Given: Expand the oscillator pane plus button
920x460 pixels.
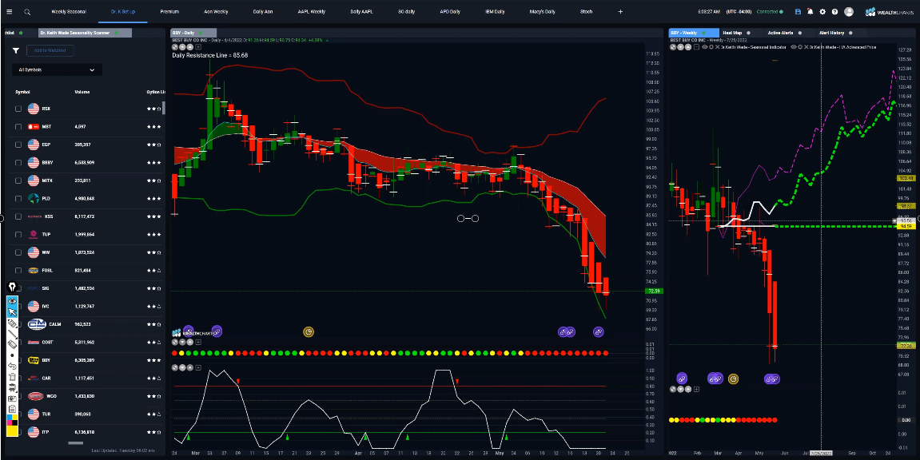Looking at the screenshot, I should (197, 367).
